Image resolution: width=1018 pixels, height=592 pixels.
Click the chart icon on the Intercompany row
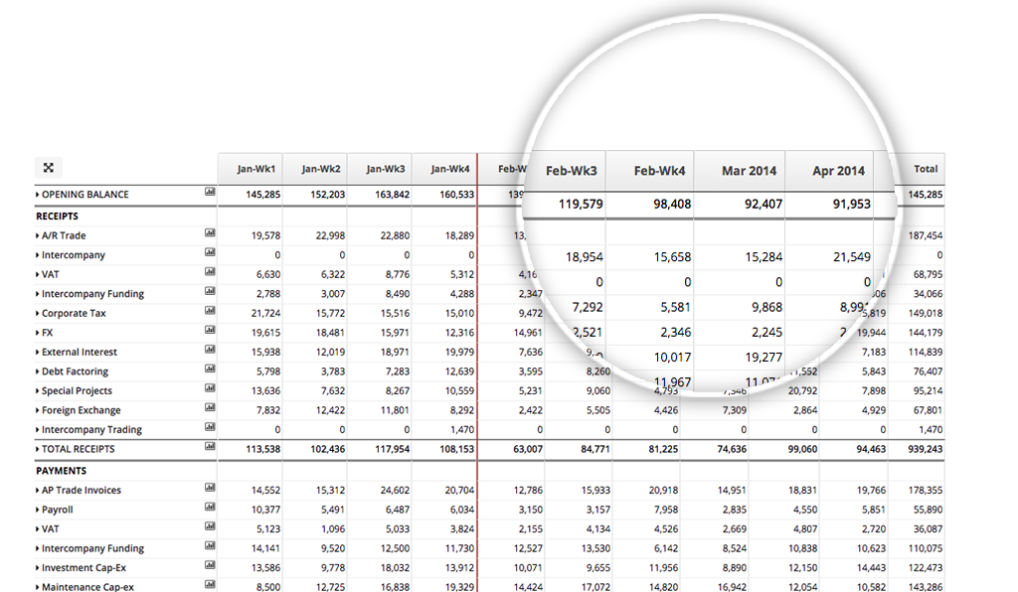pyautogui.click(x=210, y=252)
